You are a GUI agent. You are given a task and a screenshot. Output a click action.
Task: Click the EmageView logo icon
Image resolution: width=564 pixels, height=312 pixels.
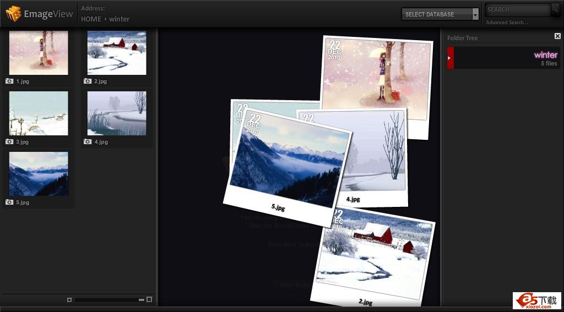(13, 14)
